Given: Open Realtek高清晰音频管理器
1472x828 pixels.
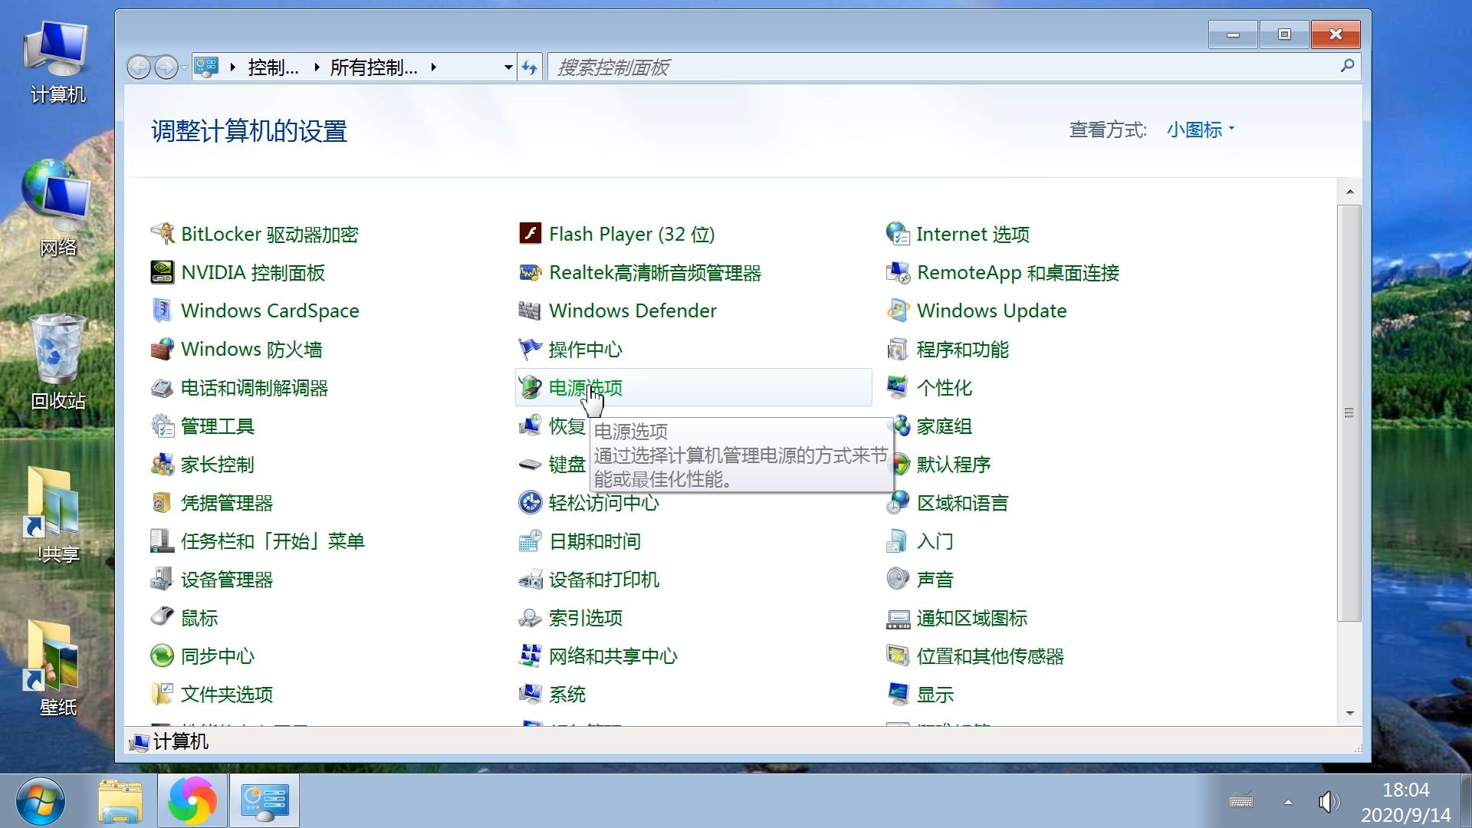Looking at the screenshot, I should coord(655,273).
